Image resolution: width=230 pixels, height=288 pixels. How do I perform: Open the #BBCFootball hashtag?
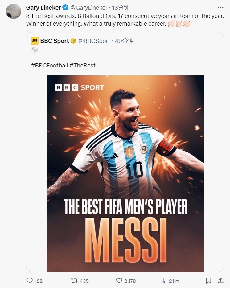(49, 65)
